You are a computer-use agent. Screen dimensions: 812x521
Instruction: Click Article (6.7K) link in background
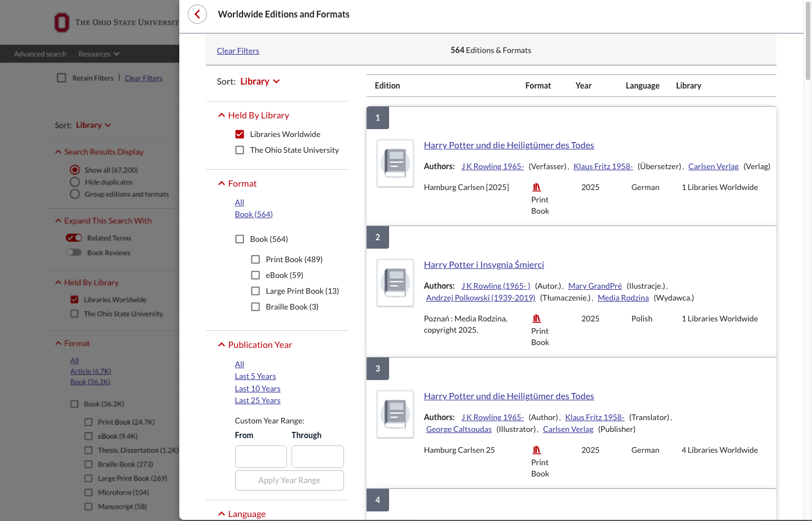90,371
